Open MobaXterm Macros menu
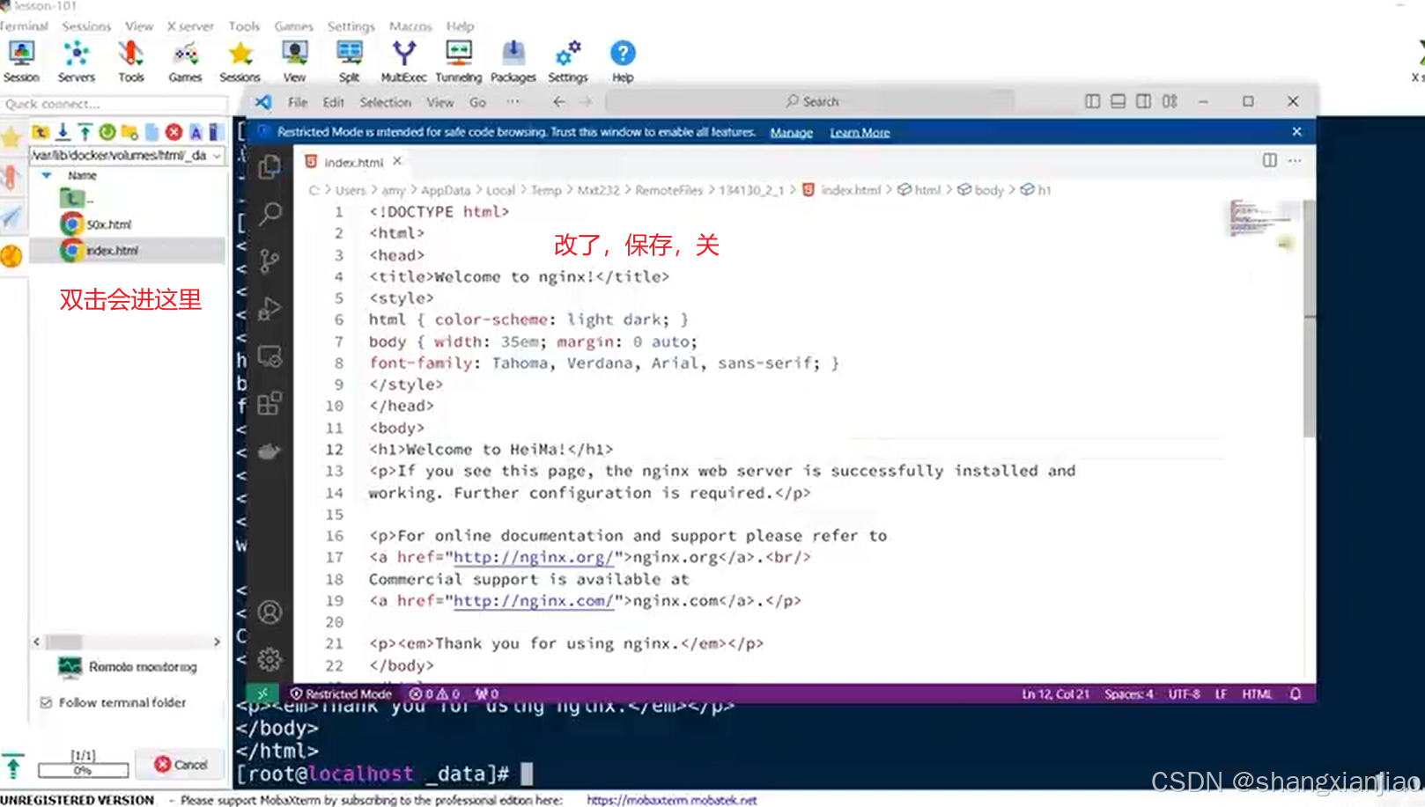 pyautogui.click(x=410, y=26)
